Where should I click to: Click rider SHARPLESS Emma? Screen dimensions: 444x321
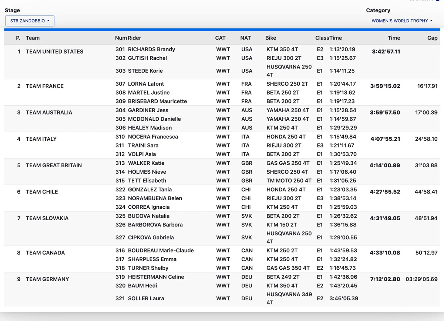[x=152, y=259]
